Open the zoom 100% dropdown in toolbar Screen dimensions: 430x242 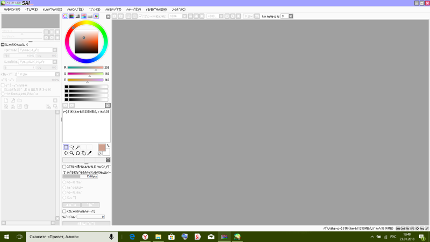184,16
